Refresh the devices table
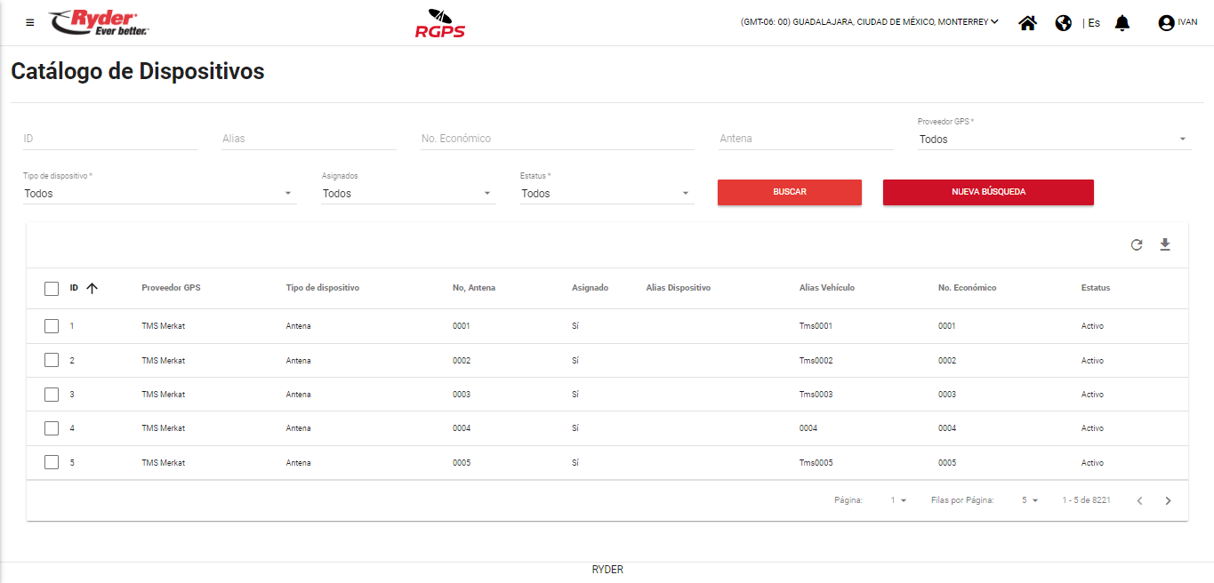The width and height of the screenshot is (1214, 583). 1137,244
